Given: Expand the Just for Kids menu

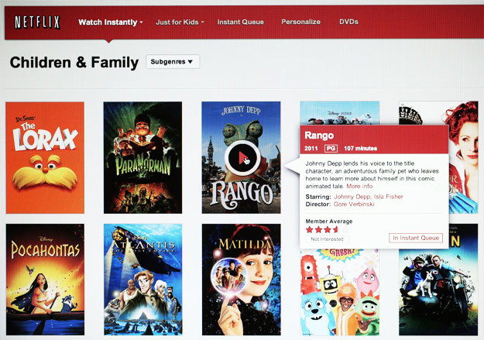Looking at the screenshot, I should (x=180, y=22).
